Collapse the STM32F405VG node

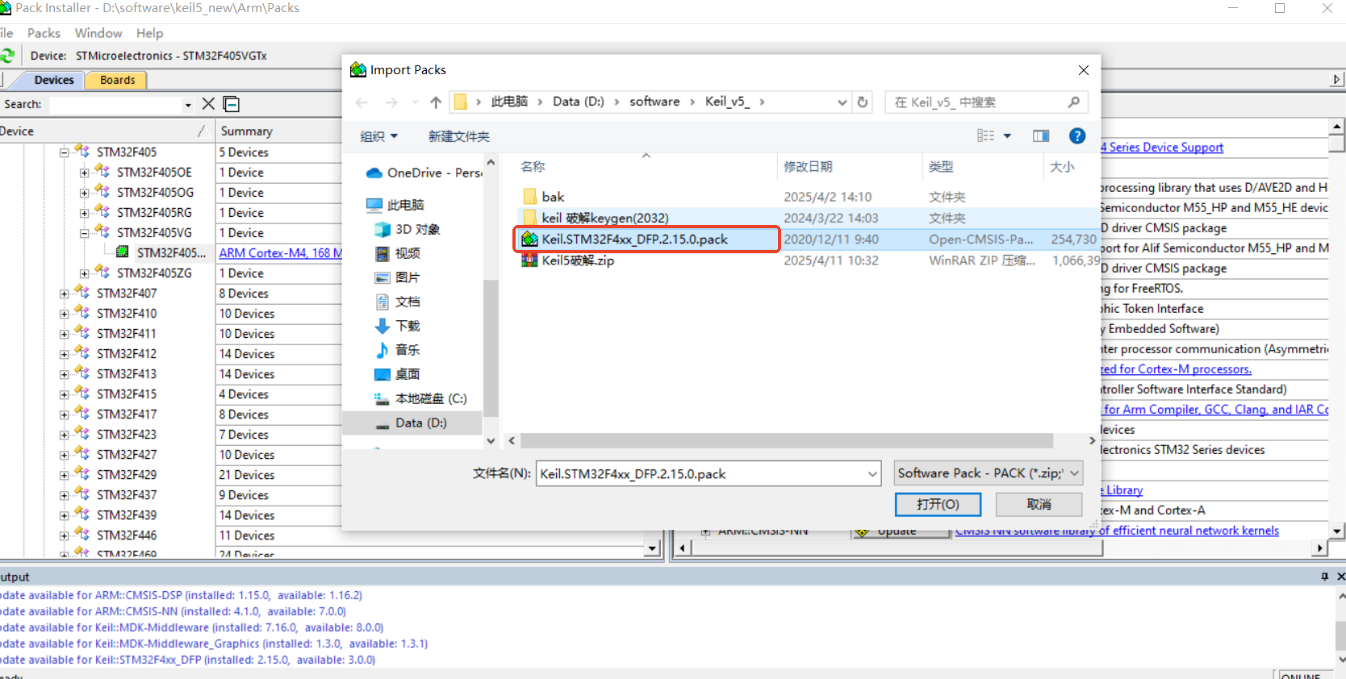click(x=85, y=233)
